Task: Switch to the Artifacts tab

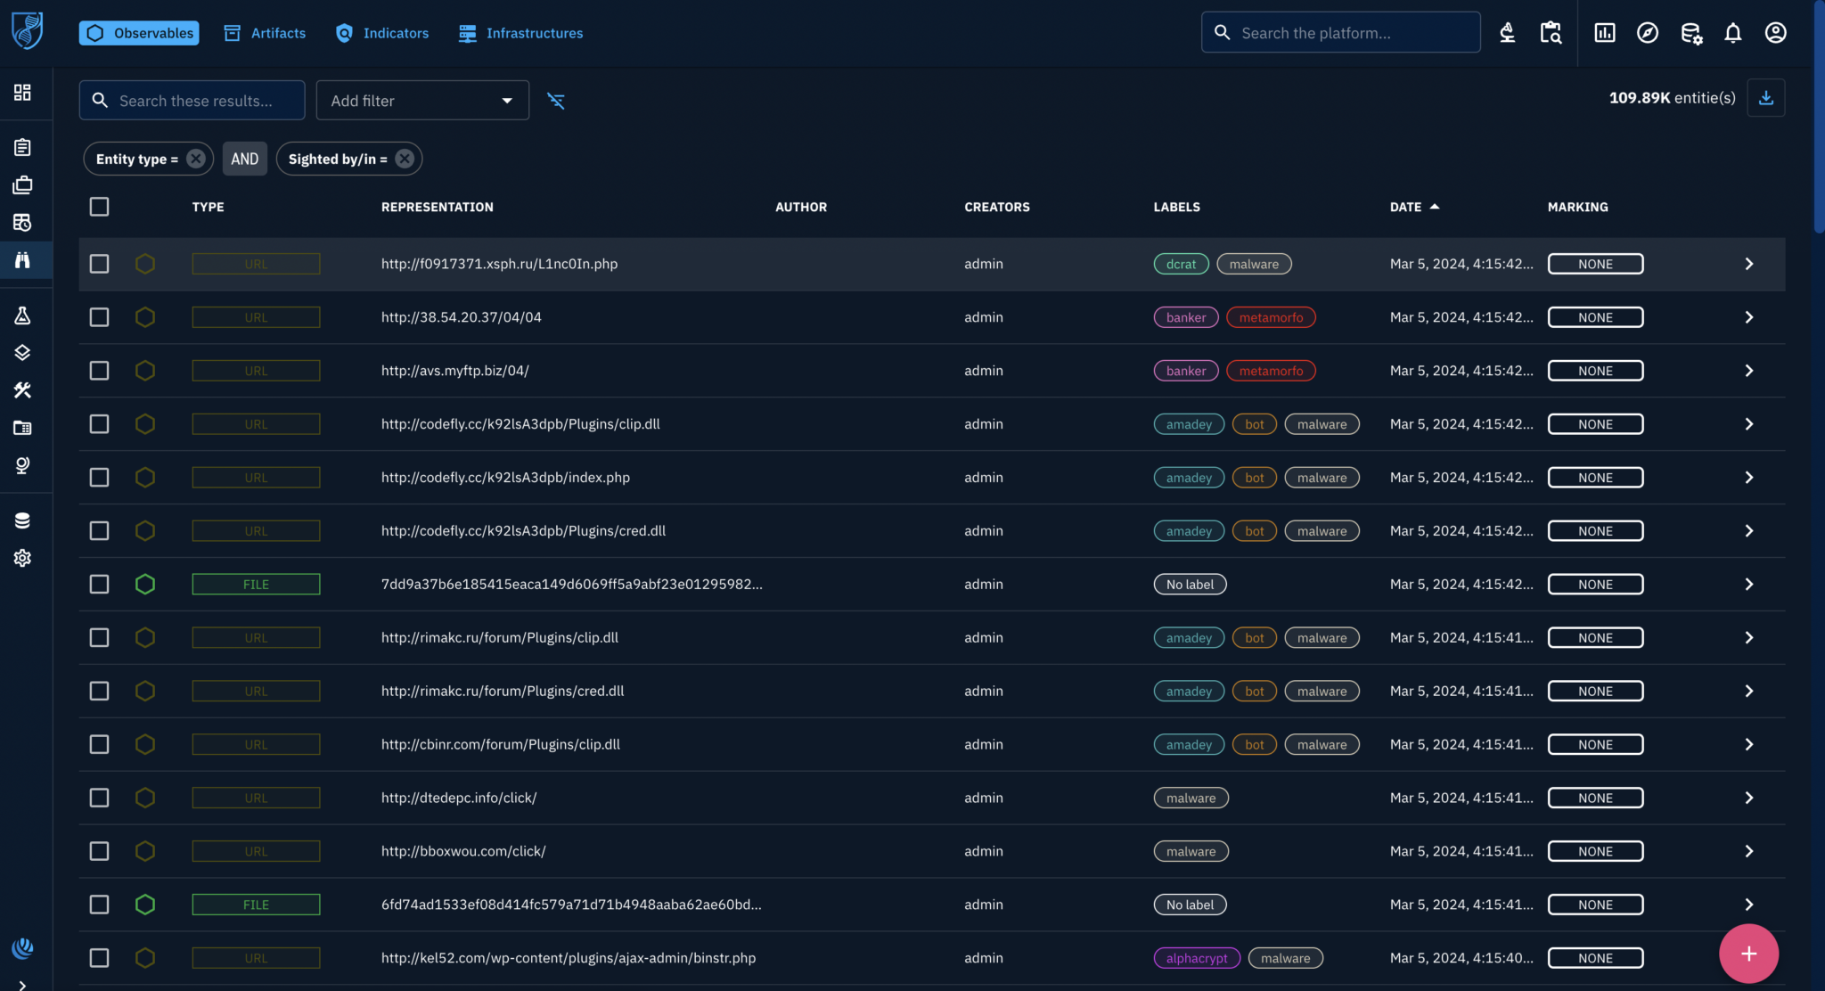Action: point(265,33)
